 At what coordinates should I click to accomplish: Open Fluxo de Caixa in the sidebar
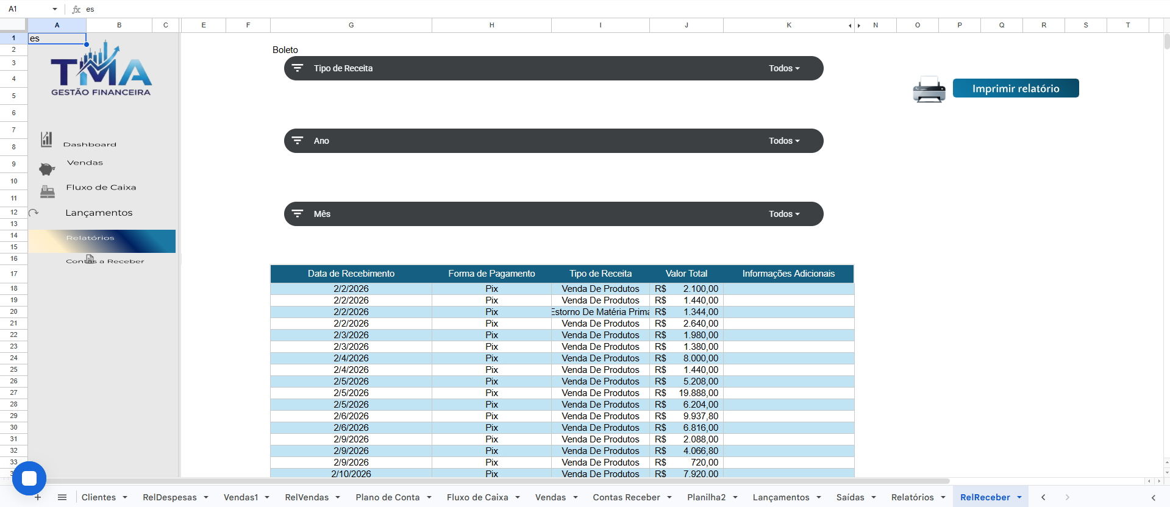pyautogui.click(x=101, y=187)
